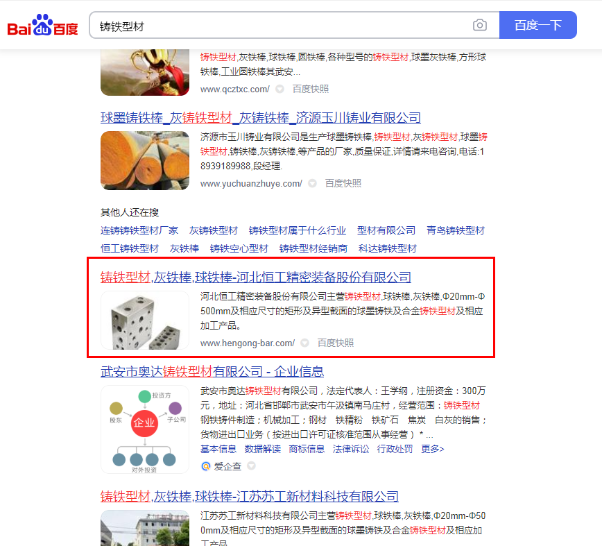Open 百度快照 for yuchuanzhuye result

pyautogui.click(x=343, y=184)
